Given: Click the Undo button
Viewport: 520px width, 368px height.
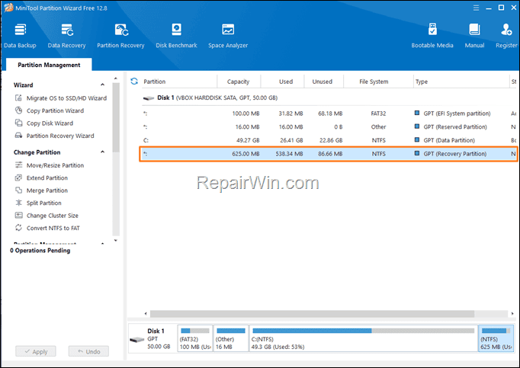Looking at the screenshot, I should 88,351.
